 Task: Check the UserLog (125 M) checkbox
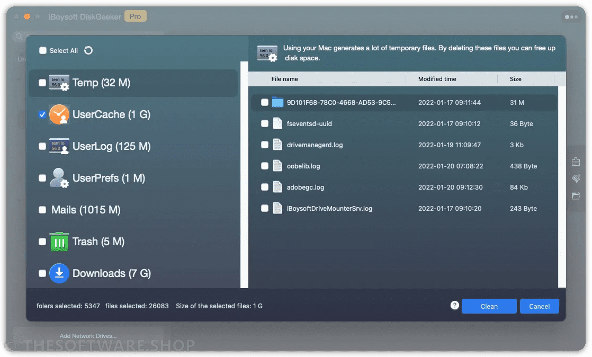(42, 146)
